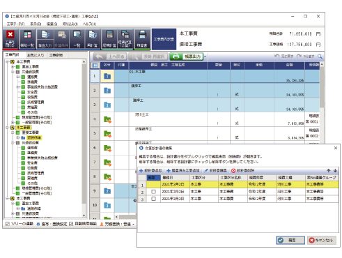Click the magnifier search icon beside やり直す
The height and width of the screenshot is (258, 342).
tap(320, 56)
